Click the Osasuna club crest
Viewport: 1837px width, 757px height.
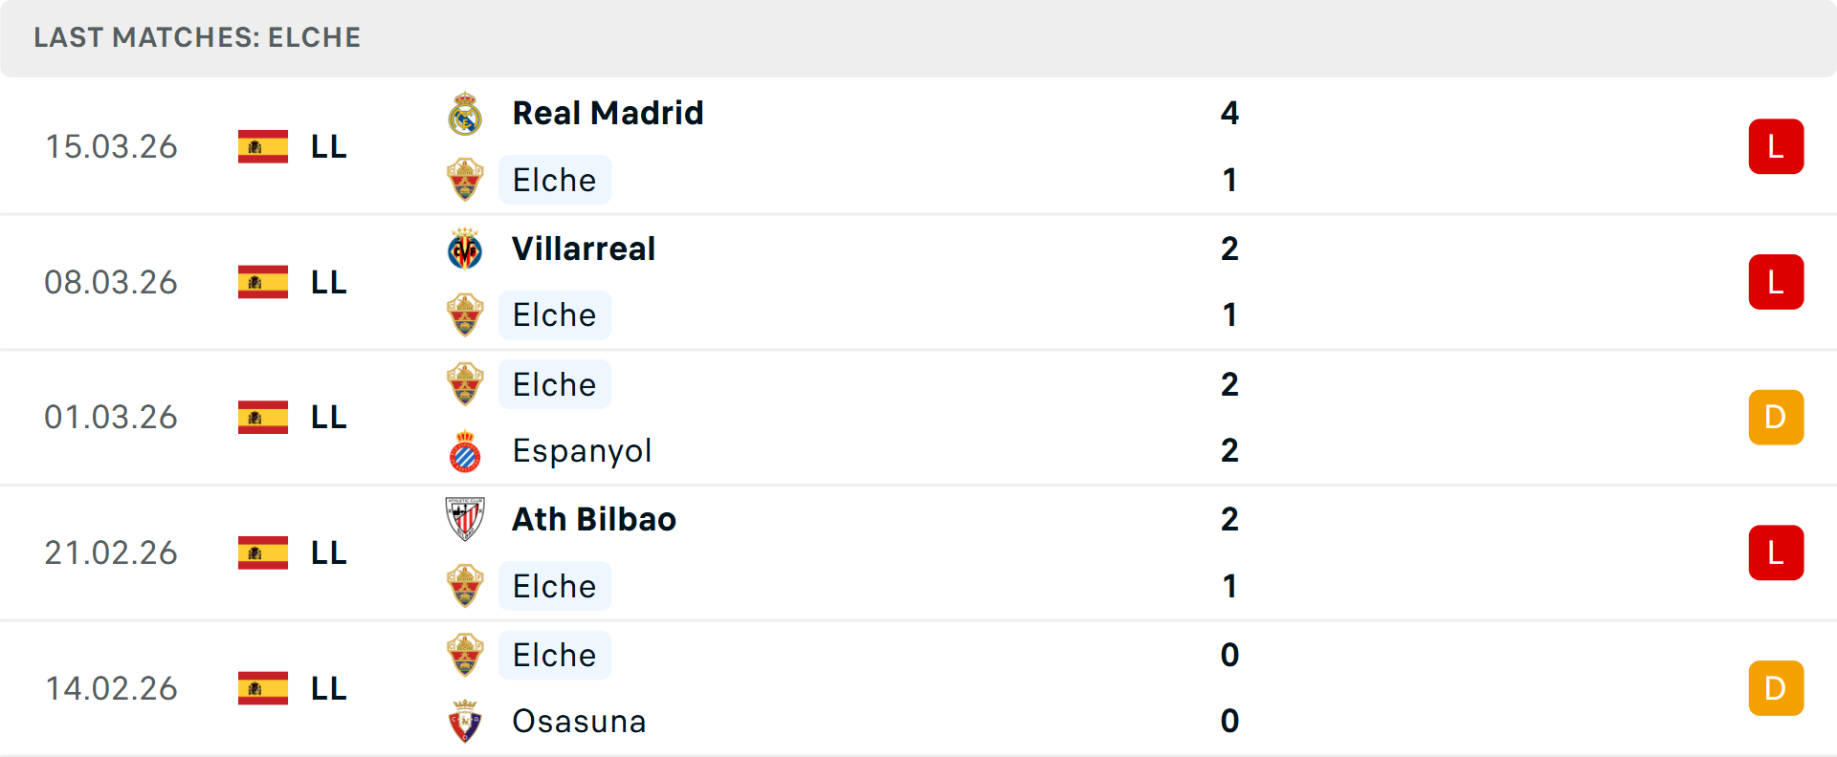[x=465, y=722]
